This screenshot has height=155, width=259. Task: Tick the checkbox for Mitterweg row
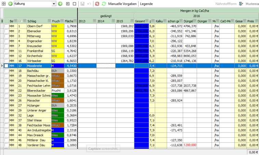[x=6, y=36]
